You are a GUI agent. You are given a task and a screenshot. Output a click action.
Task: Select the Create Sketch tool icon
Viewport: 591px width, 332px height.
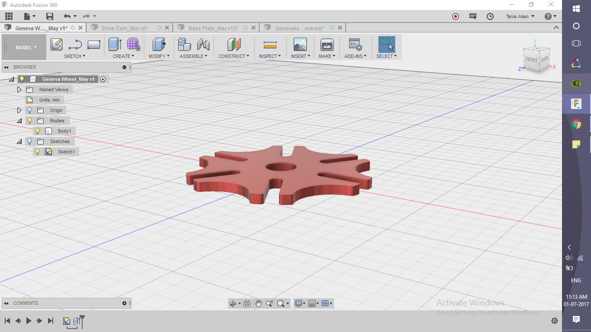coord(57,45)
